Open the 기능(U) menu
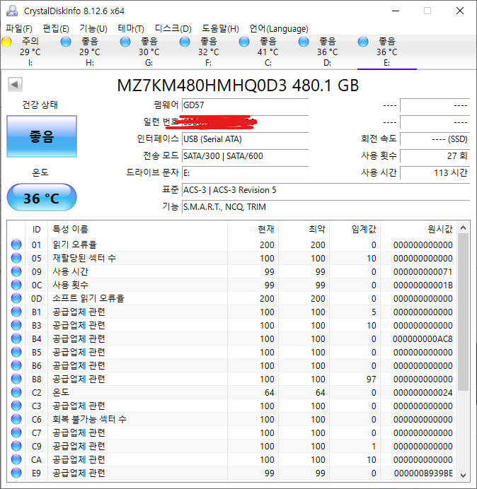Screen dimensions: 477x489 pos(93,29)
